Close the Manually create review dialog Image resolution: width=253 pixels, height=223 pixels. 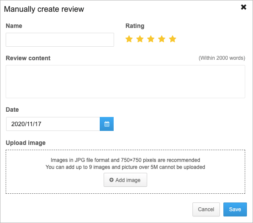243,7
